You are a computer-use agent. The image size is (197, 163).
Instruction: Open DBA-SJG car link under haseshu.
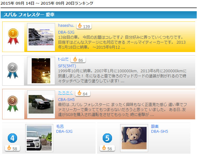66,32
